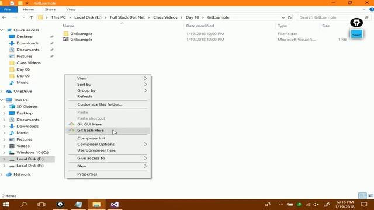The width and height of the screenshot is (374, 210).
Task: Open the Home ribbon tab
Action: 29,9
